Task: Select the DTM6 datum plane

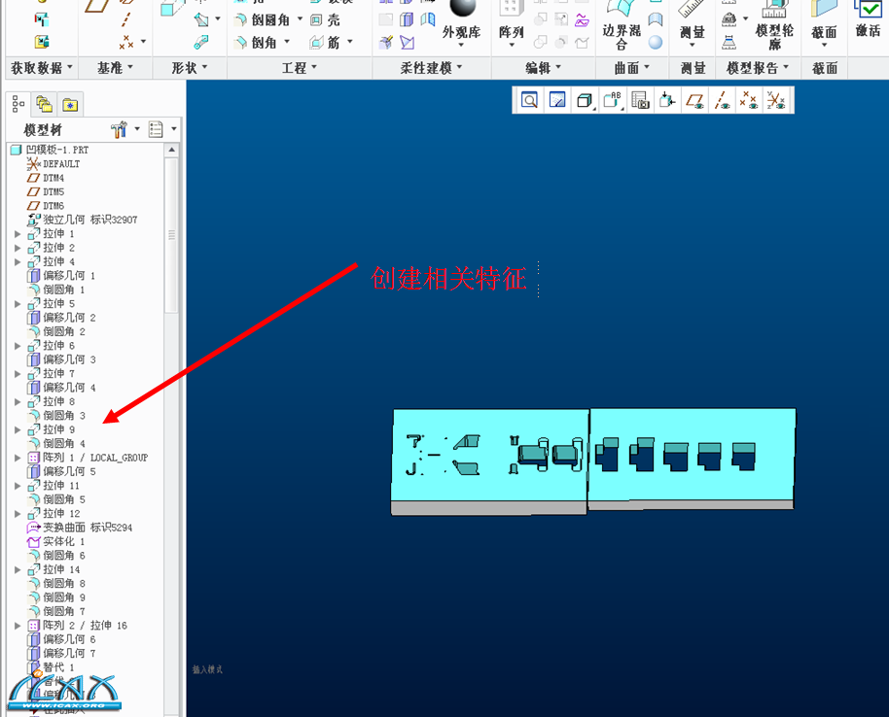Action: [46, 206]
